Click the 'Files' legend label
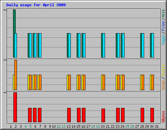Screen dimensions: 167x130 [163, 26]
